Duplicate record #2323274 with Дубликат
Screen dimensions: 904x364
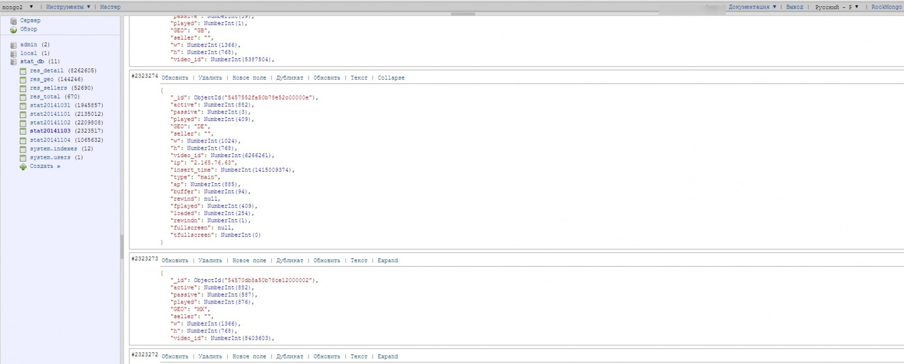289,78
